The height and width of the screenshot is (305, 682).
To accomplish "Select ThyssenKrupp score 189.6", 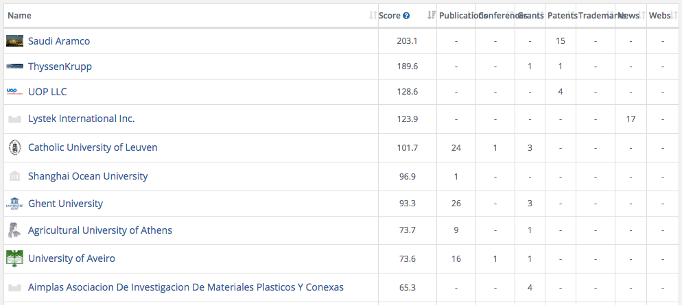I will (407, 66).
